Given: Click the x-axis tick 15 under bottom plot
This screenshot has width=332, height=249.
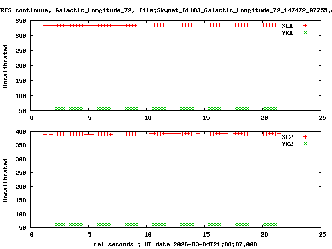Looking at the screenshot, I should pos(206,234).
